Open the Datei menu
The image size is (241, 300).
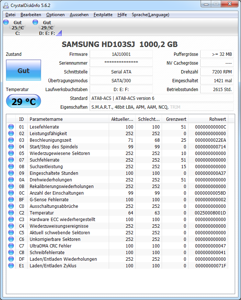10,15
